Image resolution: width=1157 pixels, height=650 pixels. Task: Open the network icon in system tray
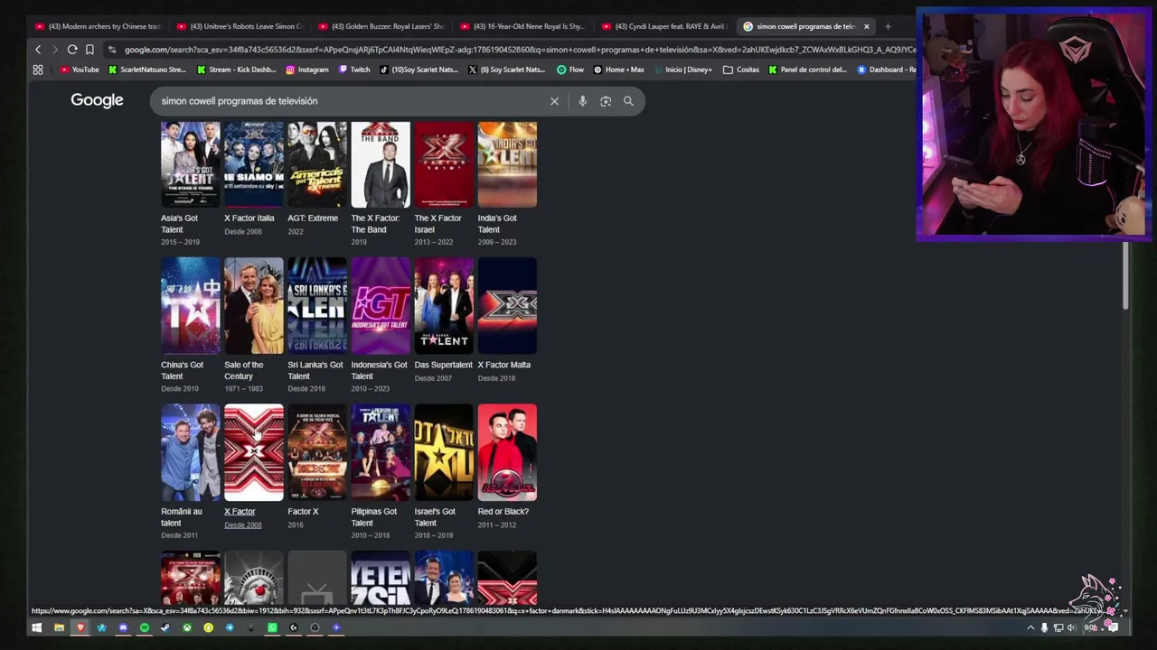1058,627
